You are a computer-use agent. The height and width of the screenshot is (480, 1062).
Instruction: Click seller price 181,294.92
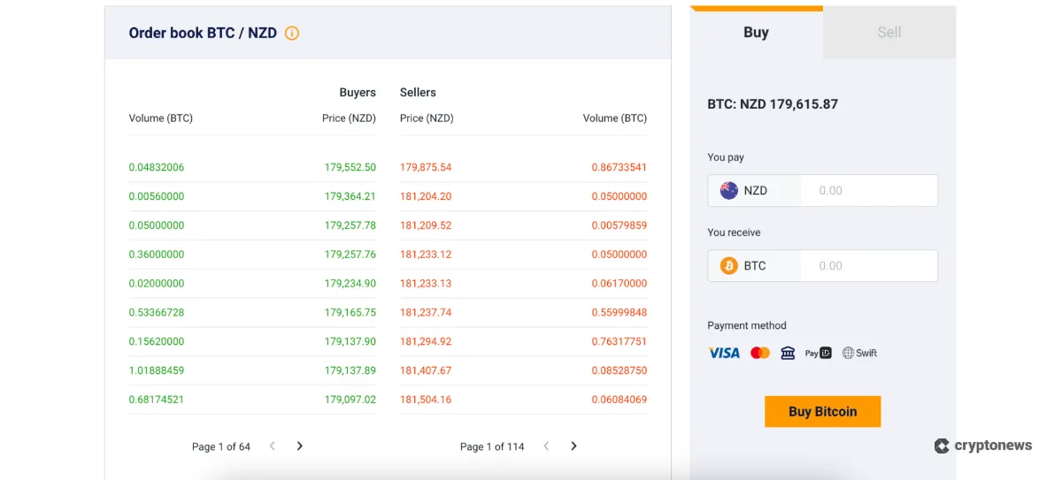426,341
